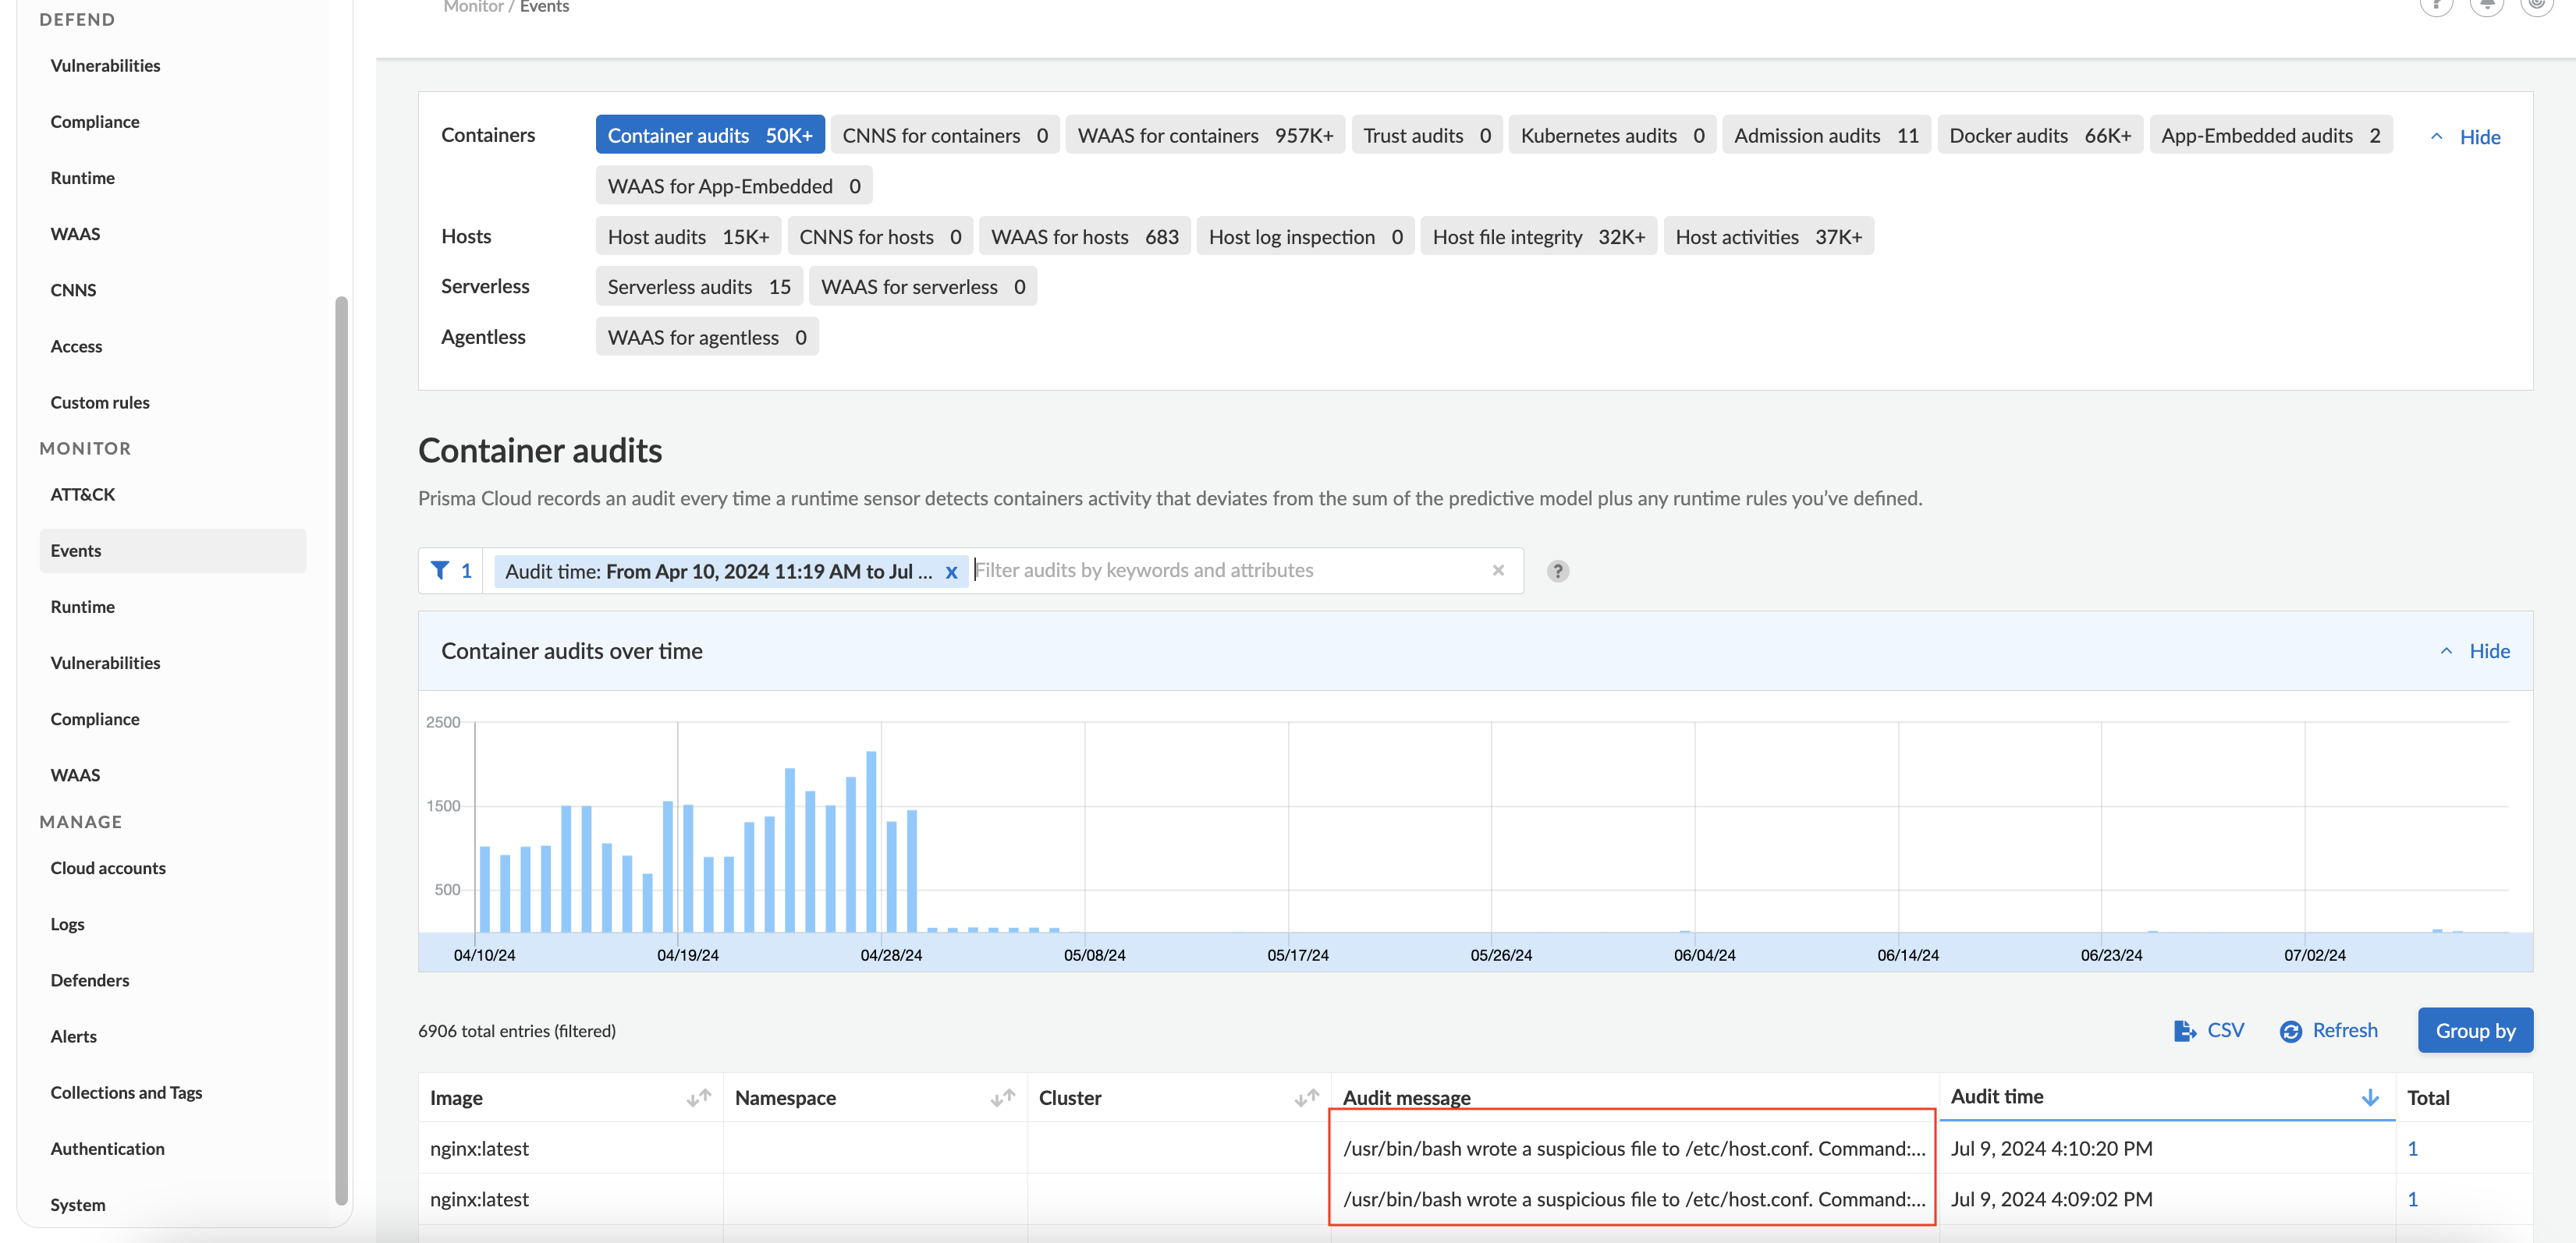Sort by Cluster column arrows
2576x1243 pixels.
(1306, 1097)
